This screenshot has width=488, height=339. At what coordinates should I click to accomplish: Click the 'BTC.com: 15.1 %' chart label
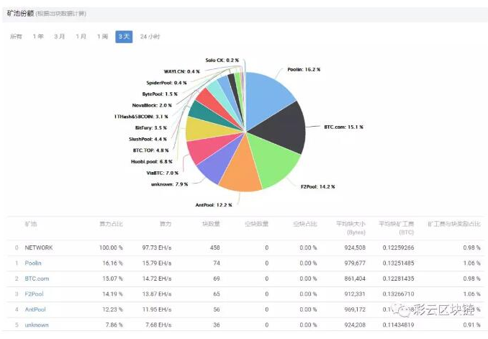tap(343, 127)
